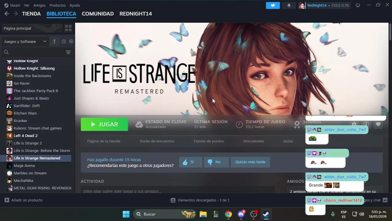Select Life is Strange 2 in library
The image size is (392, 221).
pyautogui.click(x=28, y=143)
